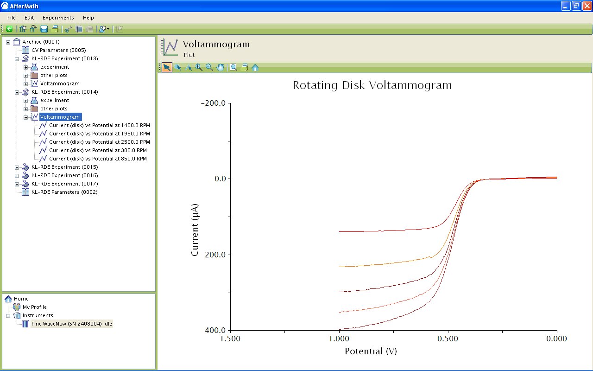The width and height of the screenshot is (593, 371).
Task: Select the arrow pointer tool in plot toolbar
Action: click(x=167, y=67)
